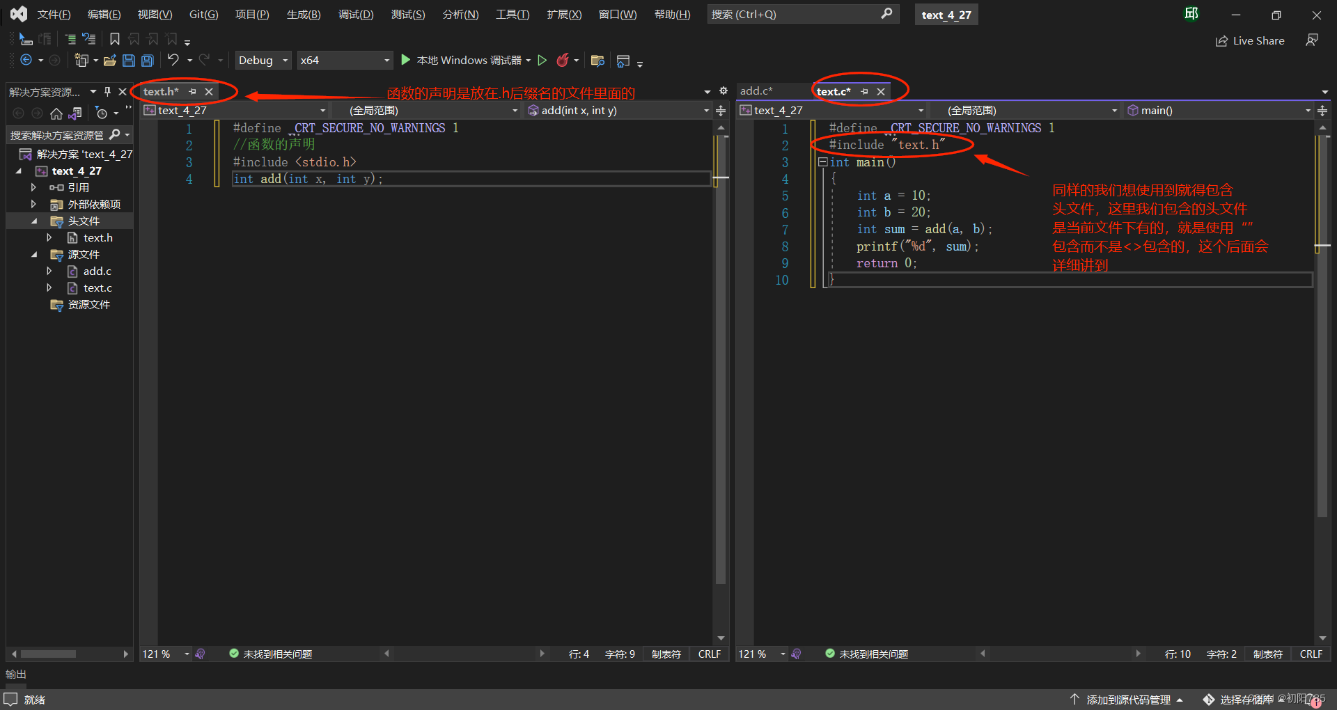Click the user account badge icon
Viewport: 1337px width, 710px height.
[x=1191, y=14]
